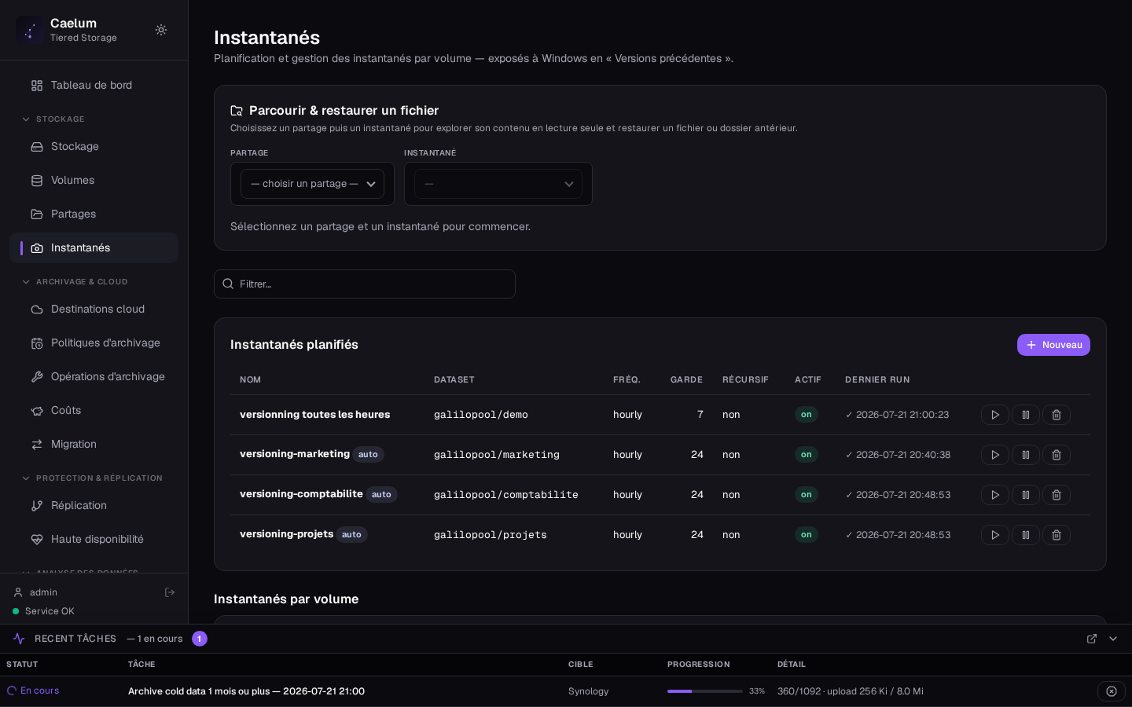The height and width of the screenshot is (707, 1132).
Task: Open Migration page
Action: coord(94,444)
